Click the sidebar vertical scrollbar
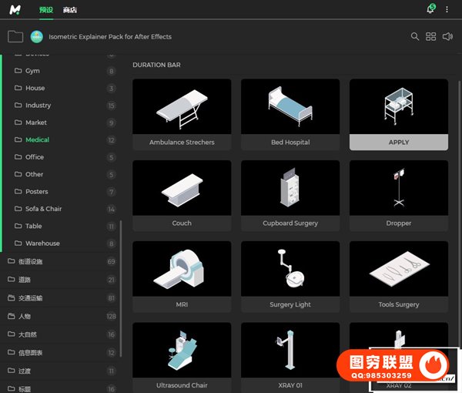The width and height of the screenshot is (462, 393). click(120, 285)
